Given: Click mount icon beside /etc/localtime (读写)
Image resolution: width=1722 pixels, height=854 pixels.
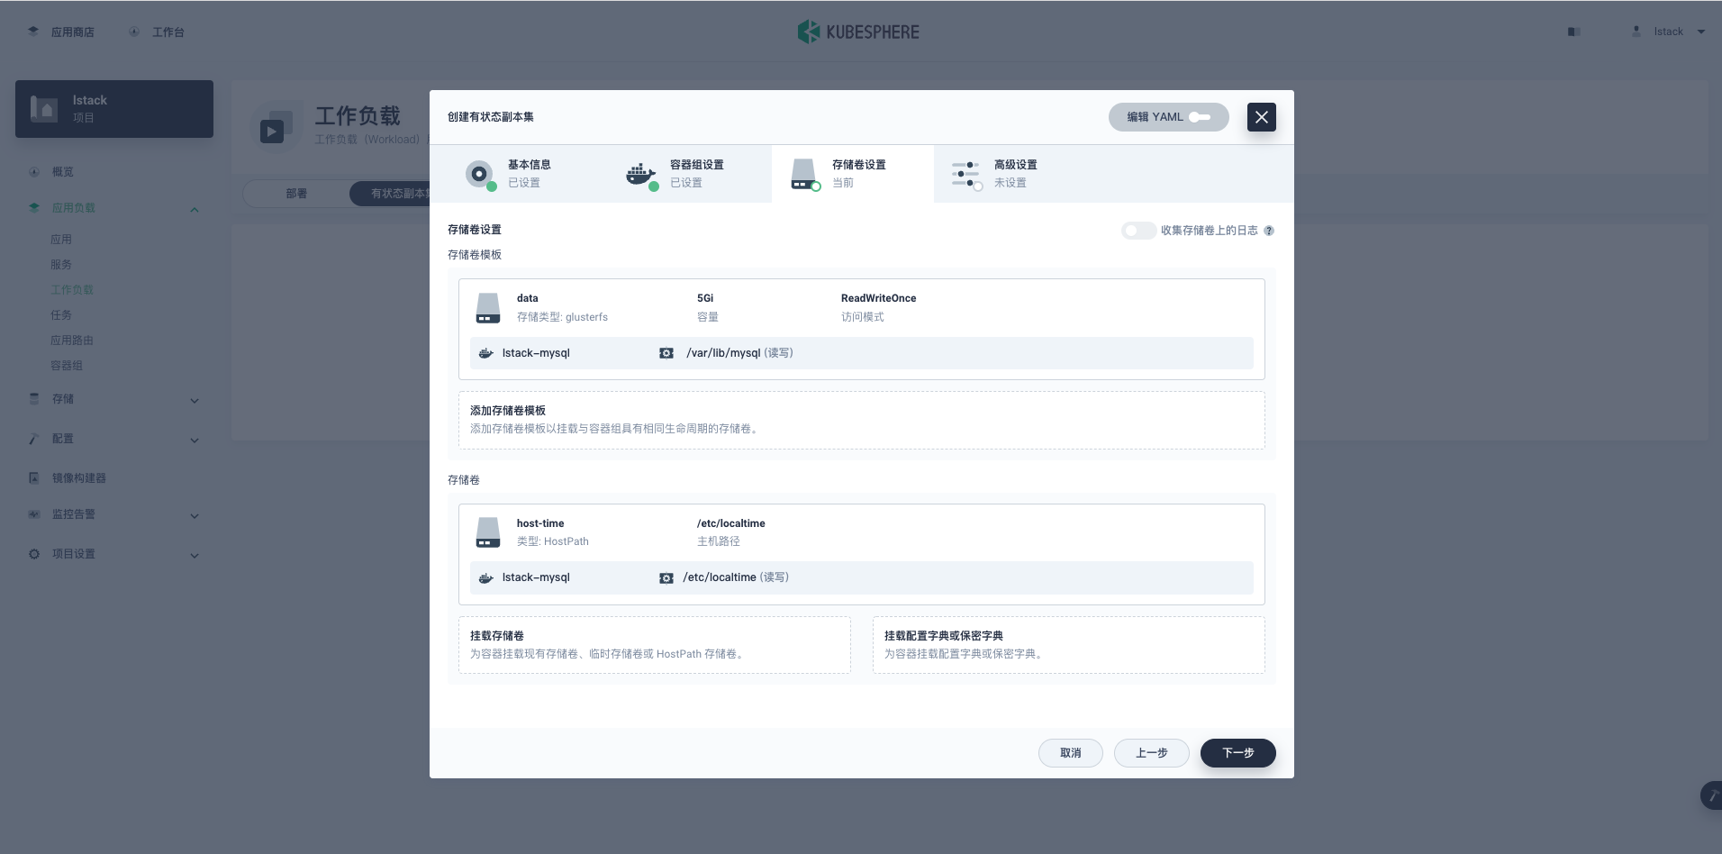Looking at the screenshot, I should (x=666, y=577).
